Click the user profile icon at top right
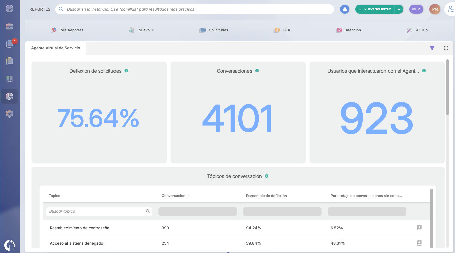This screenshot has width=455, height=253. tap(450, 10)
